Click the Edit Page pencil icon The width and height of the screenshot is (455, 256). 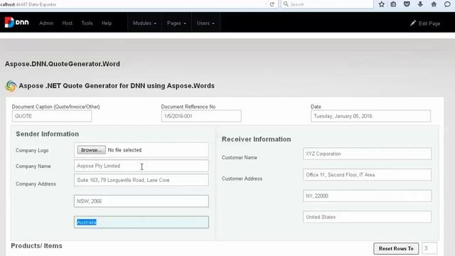coord(413,23)
